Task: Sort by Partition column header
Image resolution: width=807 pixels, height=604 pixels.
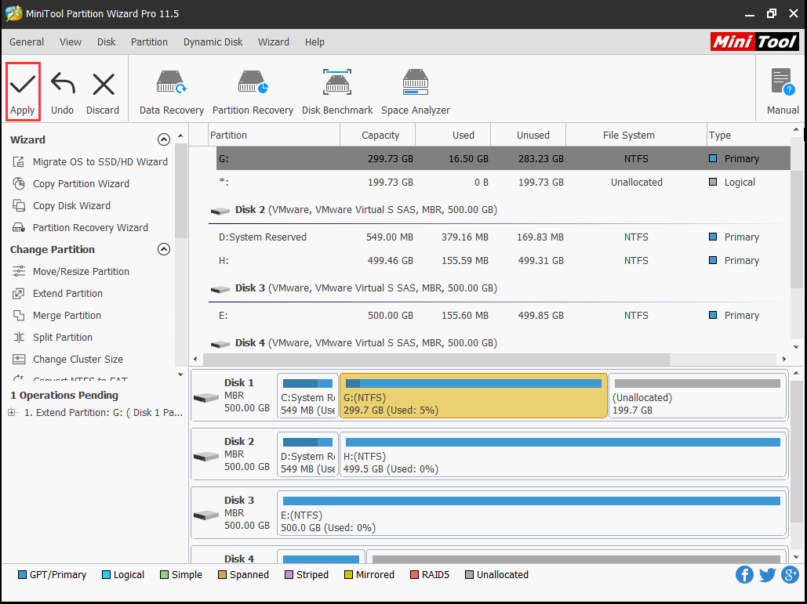Action: (x=274, y=136)
